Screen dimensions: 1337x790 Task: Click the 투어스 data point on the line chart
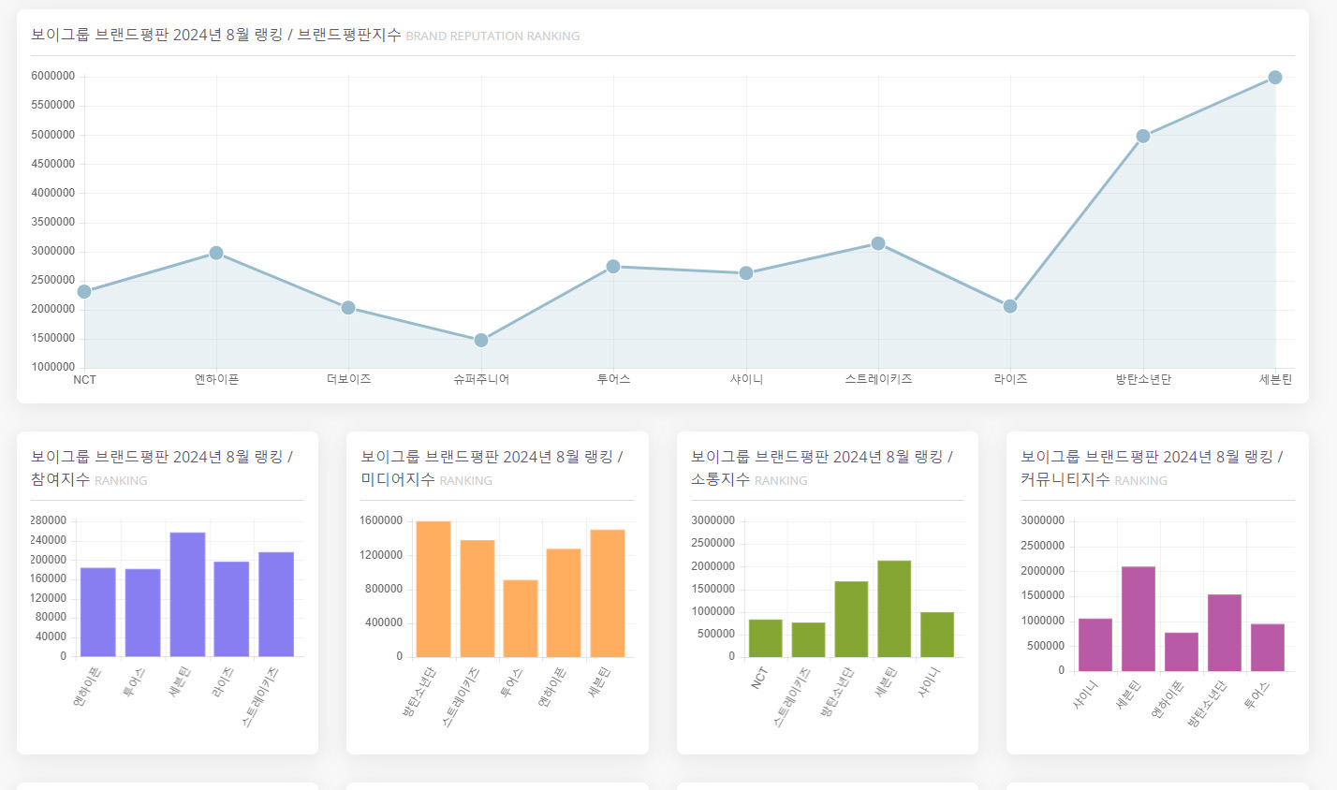(x=613, y=267)
